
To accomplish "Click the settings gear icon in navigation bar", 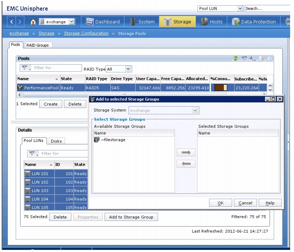I will pos(287,22).
